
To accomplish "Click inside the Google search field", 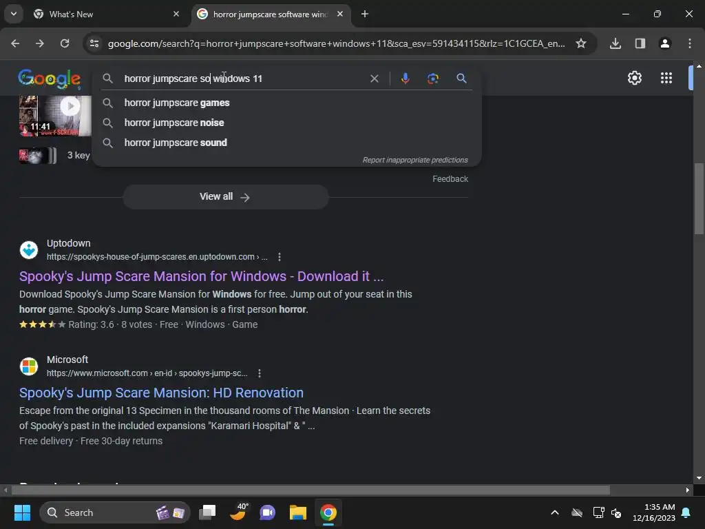I will coord(243,79).
